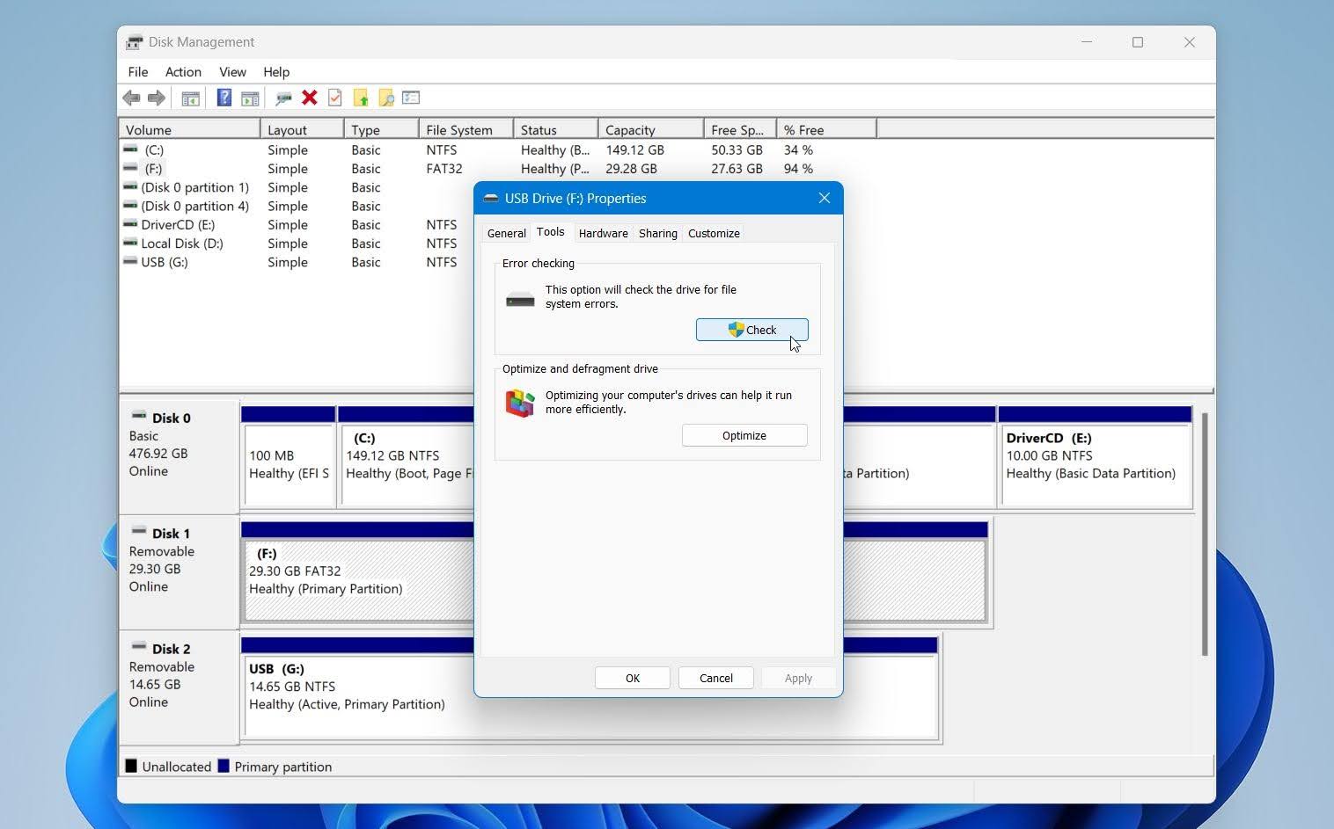
Task: Click the disk pane vertical scrollbar
Action: pyautogui.click(x=1205, y=534)
